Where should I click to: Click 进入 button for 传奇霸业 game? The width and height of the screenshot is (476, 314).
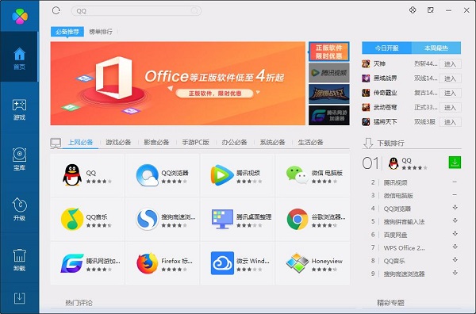[x=450, y=93]
